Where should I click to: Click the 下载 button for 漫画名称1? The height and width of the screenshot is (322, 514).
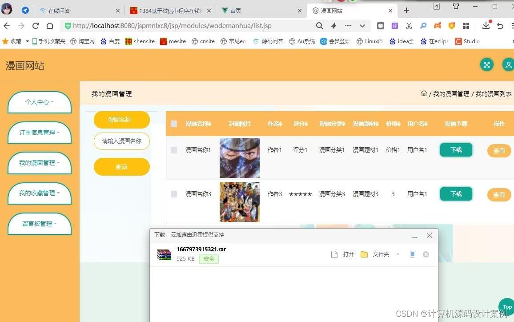(456, 150)
